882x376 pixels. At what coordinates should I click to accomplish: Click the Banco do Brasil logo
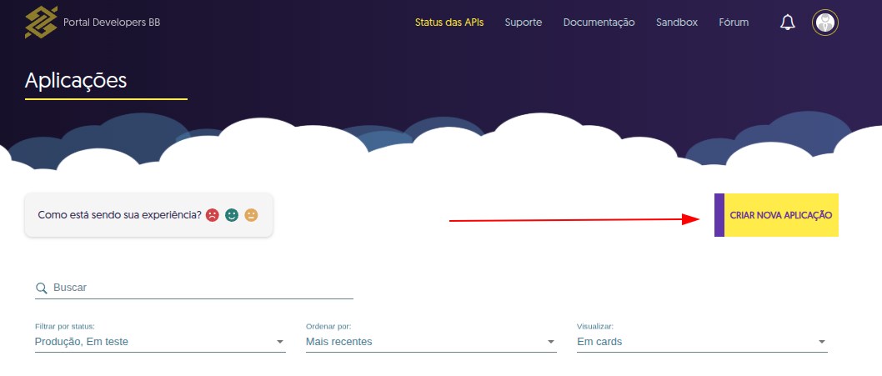[41, 23]
